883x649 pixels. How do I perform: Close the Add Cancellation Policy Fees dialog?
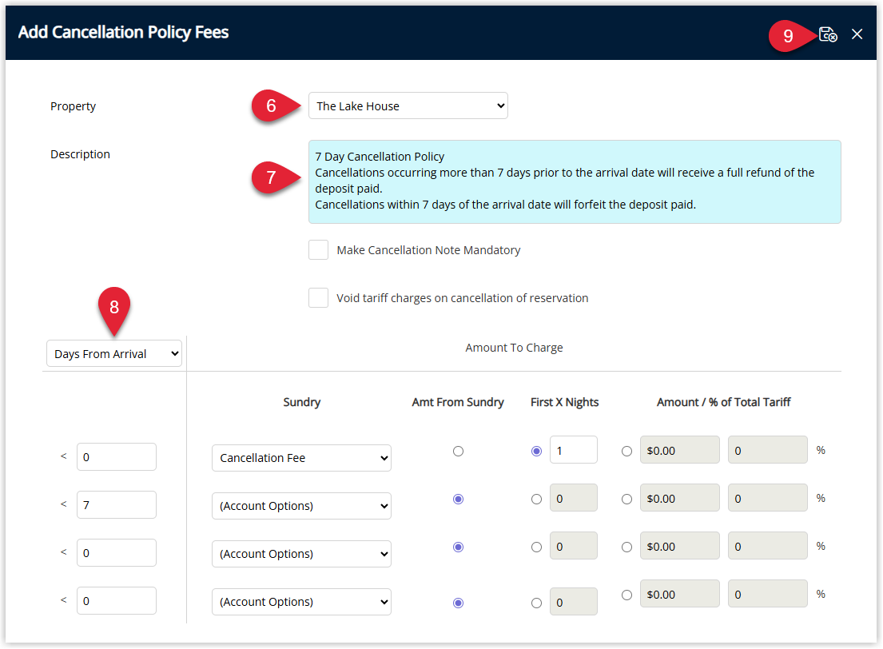click(x=857, y=34)
